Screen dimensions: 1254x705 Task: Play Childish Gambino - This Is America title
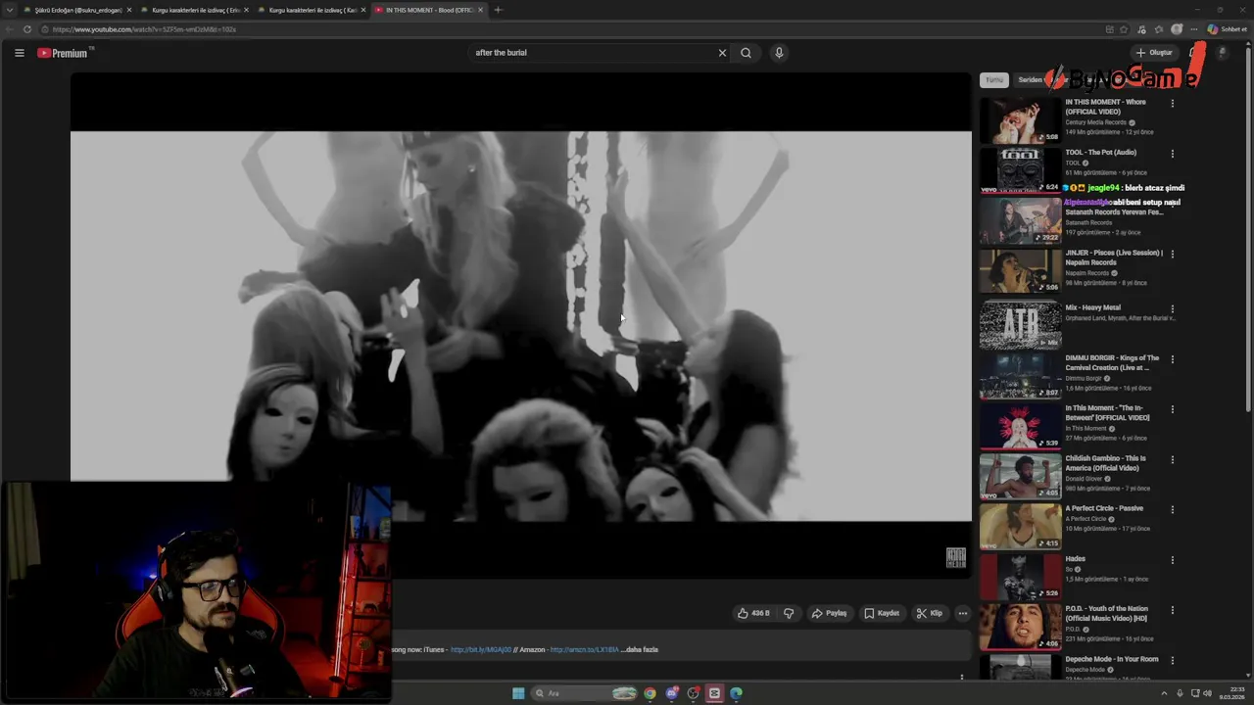[x=1105, y=463]
